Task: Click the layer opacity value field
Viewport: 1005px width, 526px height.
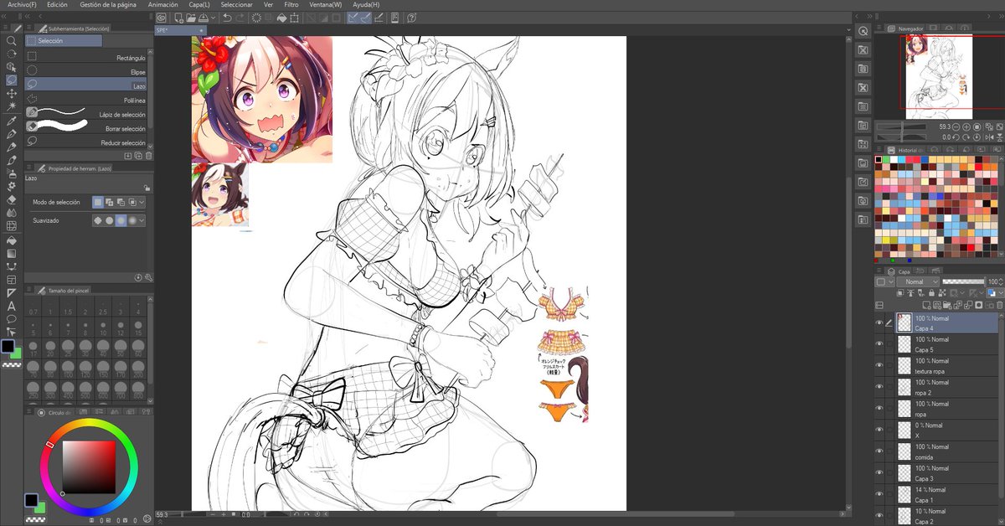Action: 993,282
